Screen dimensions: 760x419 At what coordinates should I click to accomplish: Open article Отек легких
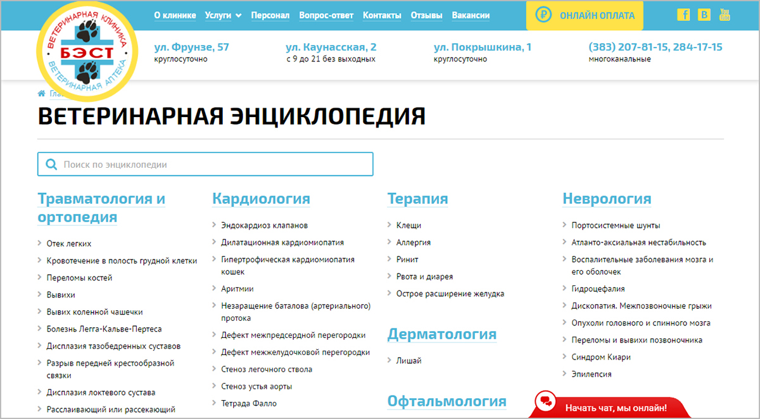point(69,243)
